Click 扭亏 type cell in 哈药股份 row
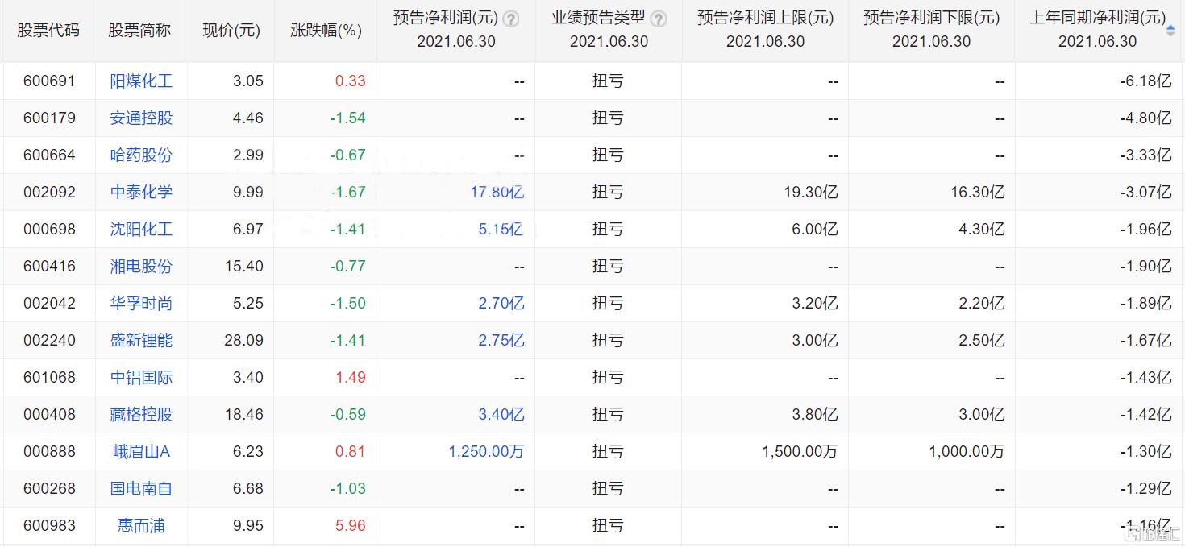Image resolution: width=1185 pixels, height=547 pixels. (608, 155)
